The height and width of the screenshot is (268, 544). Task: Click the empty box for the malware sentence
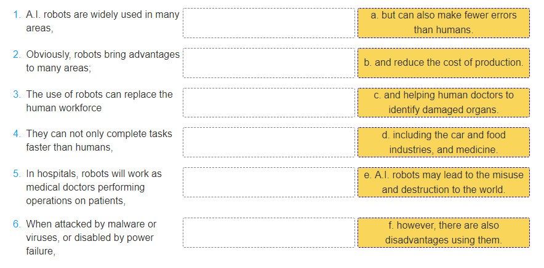coord(269,232)
